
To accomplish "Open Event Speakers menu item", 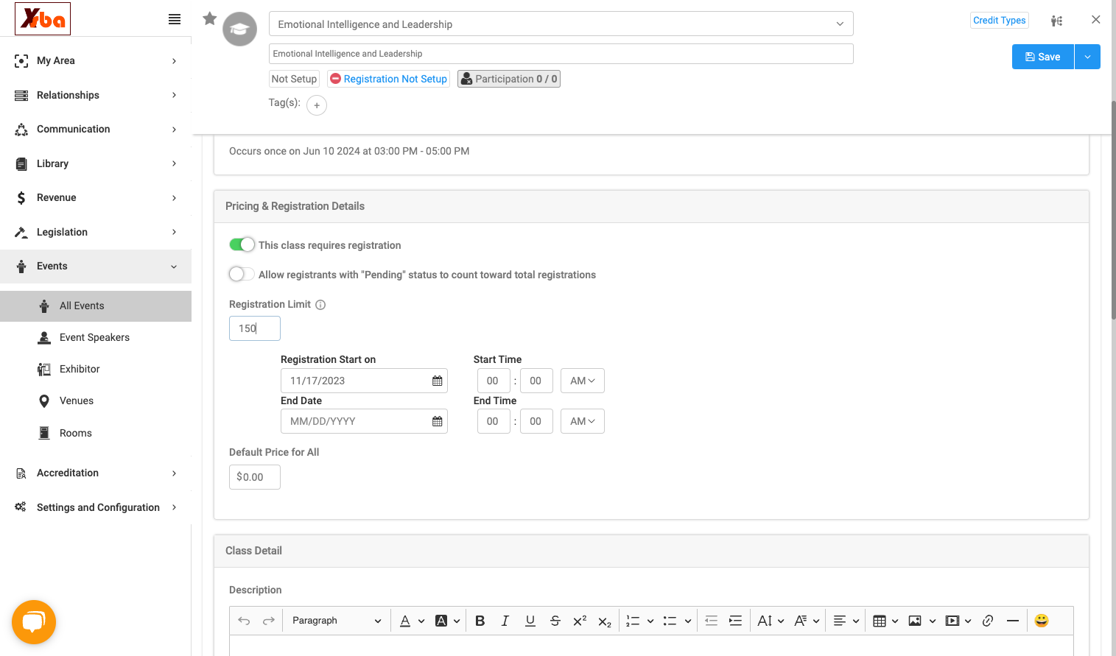I will coord(96,337).
